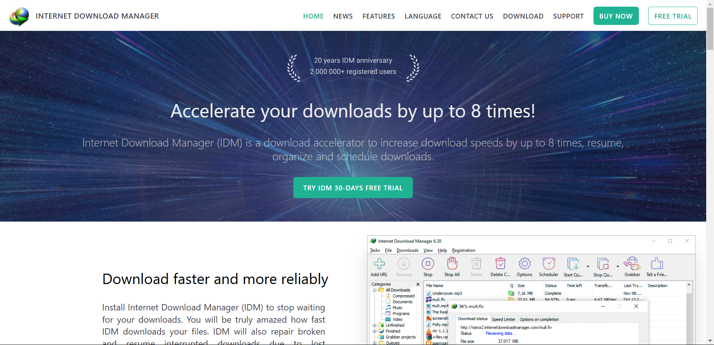
Task: Select the Documents category
Action: [402, 302]
